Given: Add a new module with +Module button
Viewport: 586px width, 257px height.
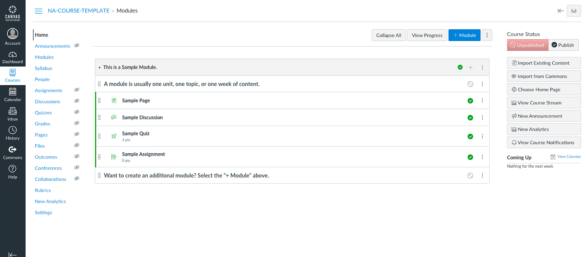Looking at the screenshot, I should pos(464,35).
